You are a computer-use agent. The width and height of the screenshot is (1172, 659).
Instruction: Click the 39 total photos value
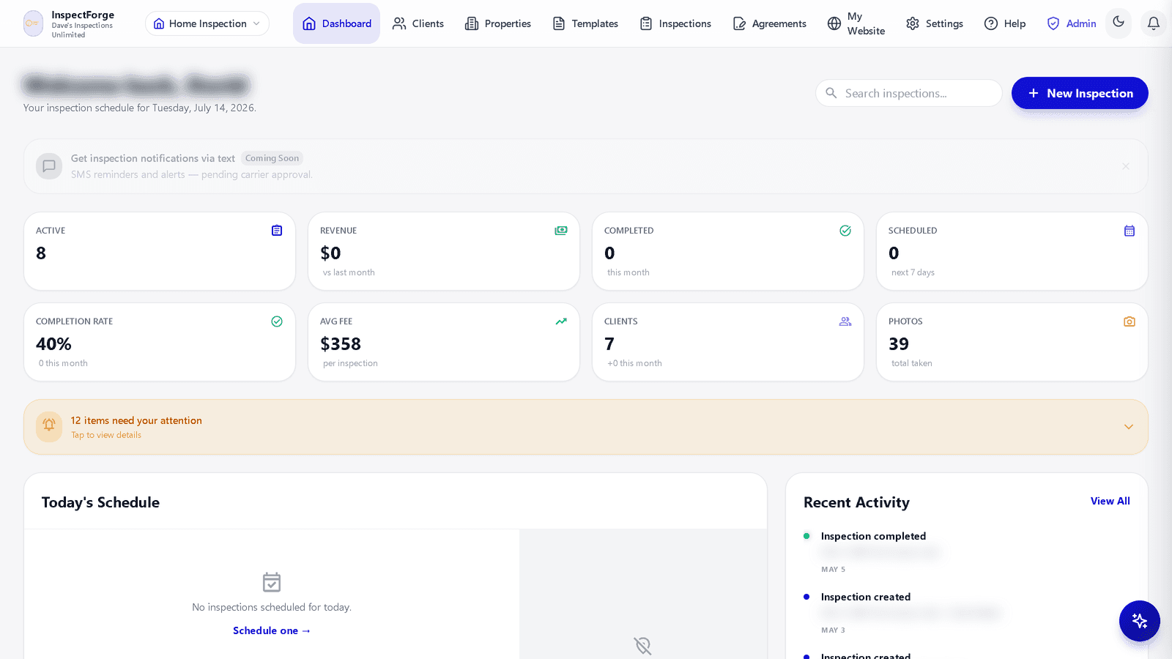tap(899, 344)
